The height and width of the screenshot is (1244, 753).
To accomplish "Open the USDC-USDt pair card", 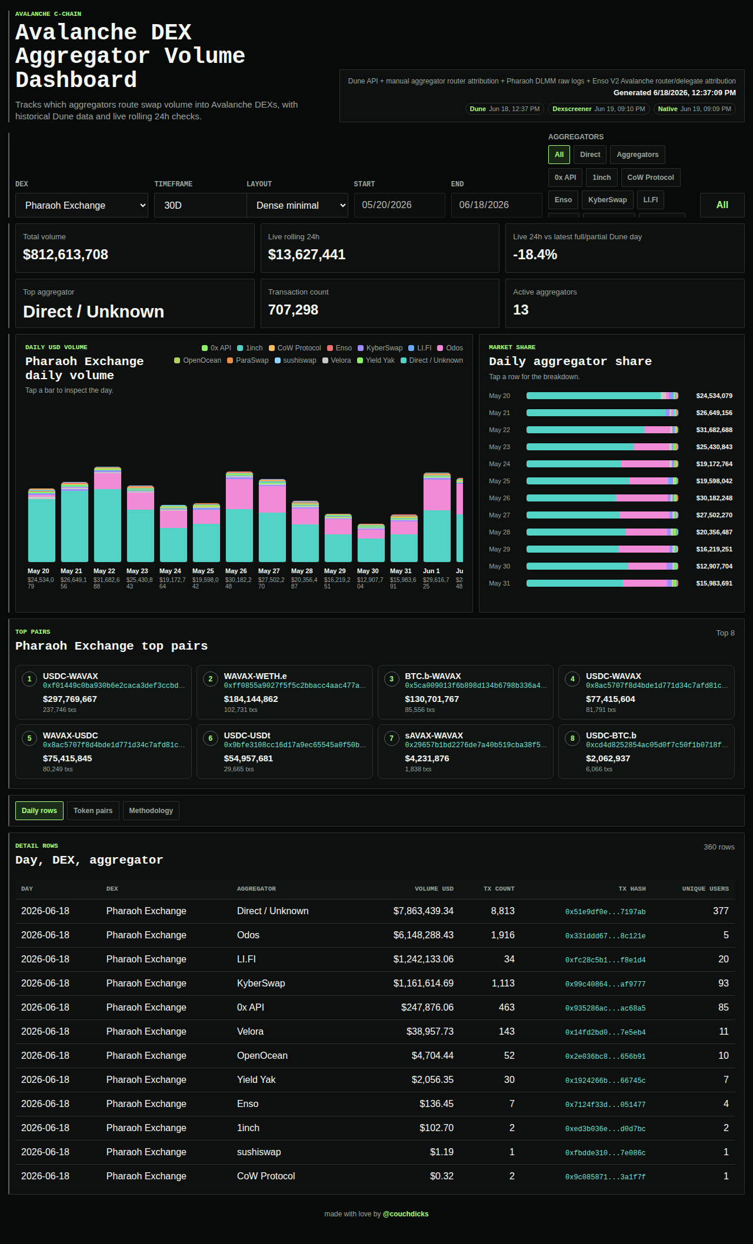I will [285, 751].
